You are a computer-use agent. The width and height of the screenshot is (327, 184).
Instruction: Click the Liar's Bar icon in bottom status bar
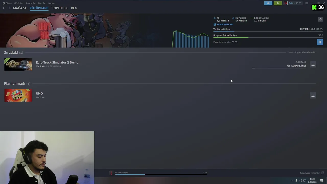(111, 173)
